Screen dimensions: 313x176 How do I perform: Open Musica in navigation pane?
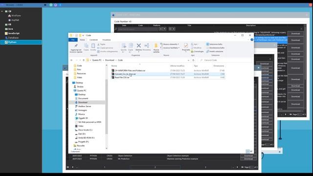coord(81,114)
